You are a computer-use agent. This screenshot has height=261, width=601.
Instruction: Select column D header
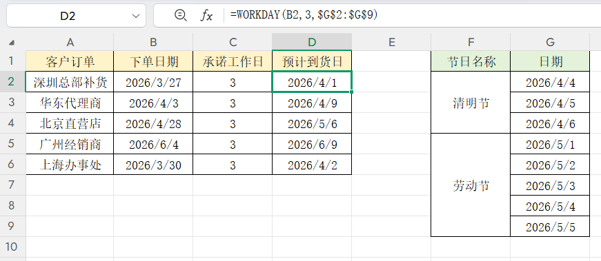click(312, 42)
